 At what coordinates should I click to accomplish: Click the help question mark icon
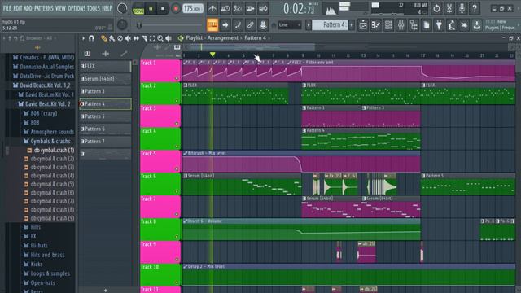click(475, 8)
